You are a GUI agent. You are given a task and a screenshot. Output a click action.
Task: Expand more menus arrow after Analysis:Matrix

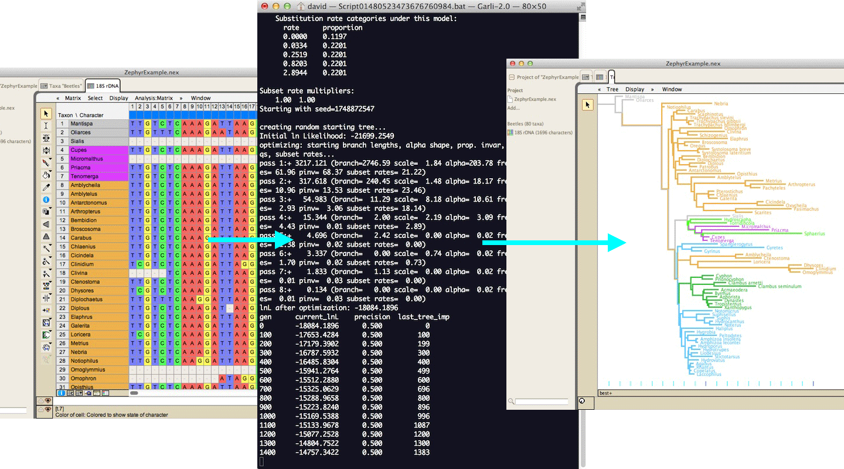pos(181,98)
